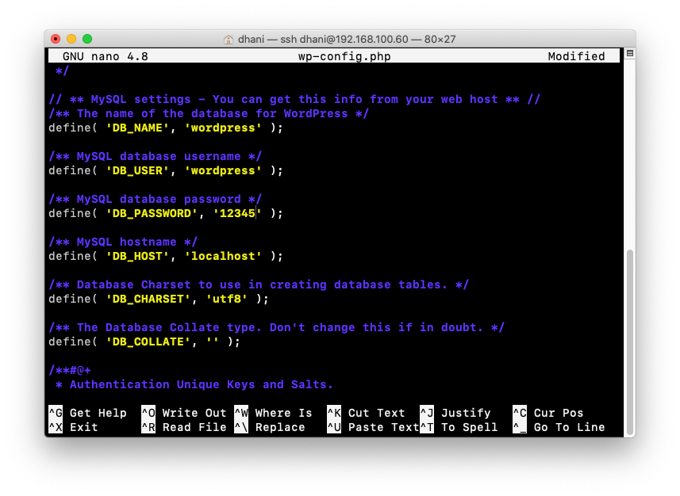Click the 'DB_USER' constant text

[137, 170]
